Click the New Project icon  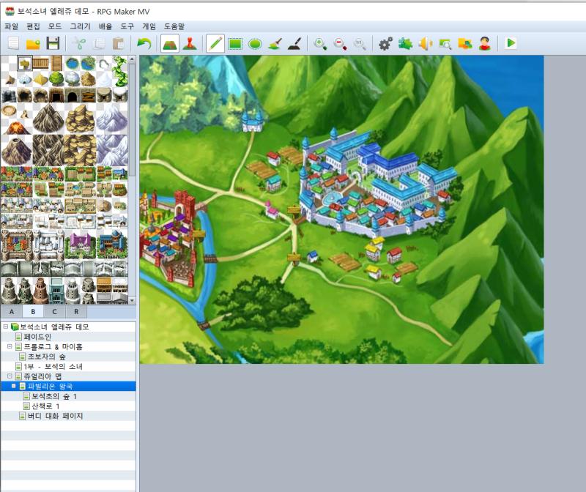(13, 43)
